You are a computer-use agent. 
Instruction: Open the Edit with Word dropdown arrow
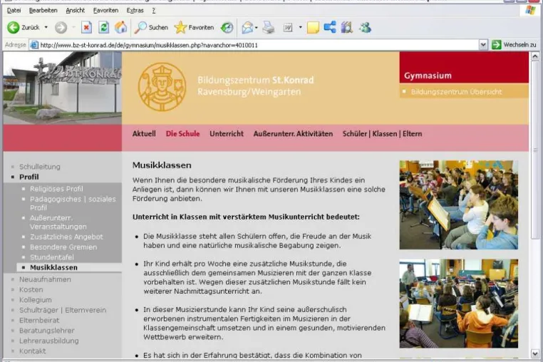point(300,27)
